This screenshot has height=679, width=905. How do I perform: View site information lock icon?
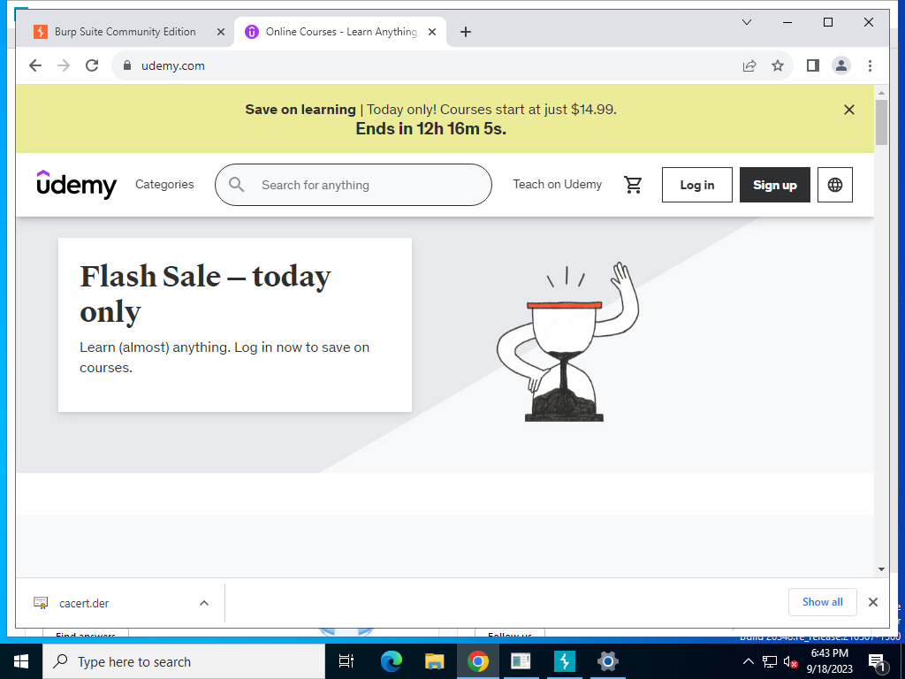tap(127, 65)
